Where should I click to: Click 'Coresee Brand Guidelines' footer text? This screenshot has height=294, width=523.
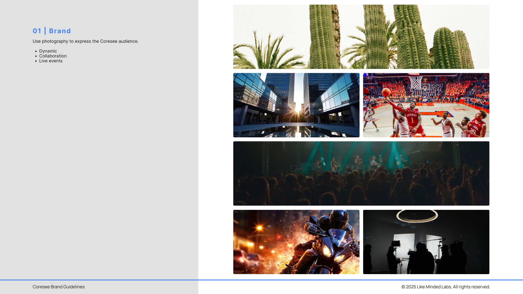pyautogui.click(x=59, y=287)
